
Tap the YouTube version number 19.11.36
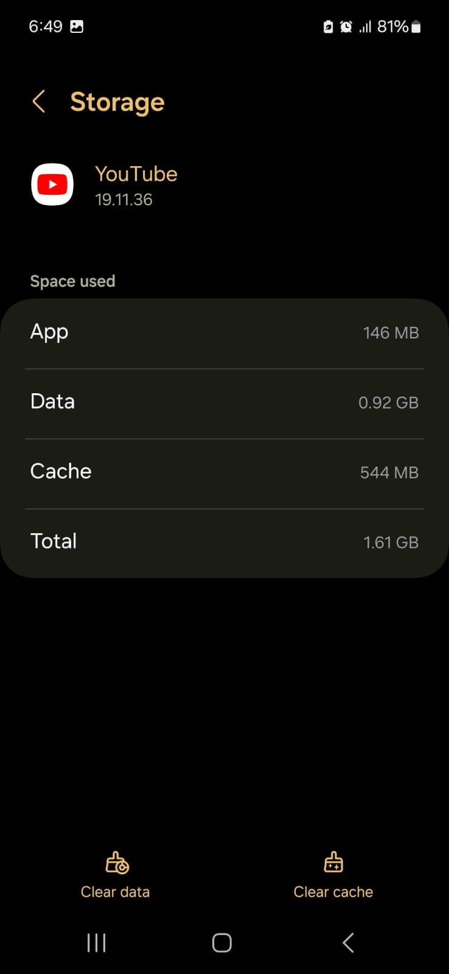124,200
